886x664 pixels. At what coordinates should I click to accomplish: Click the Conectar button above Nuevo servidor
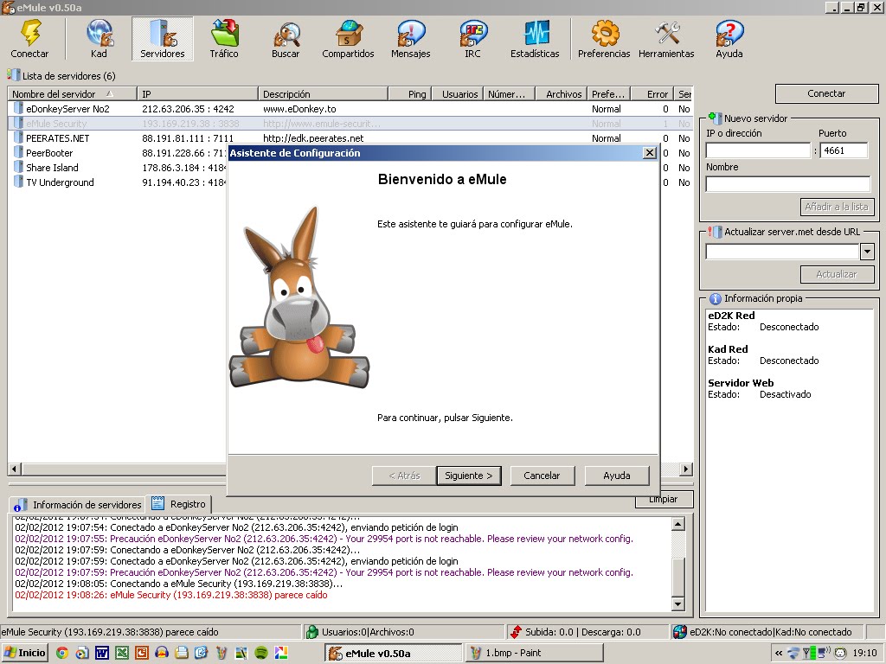[826, 93]
